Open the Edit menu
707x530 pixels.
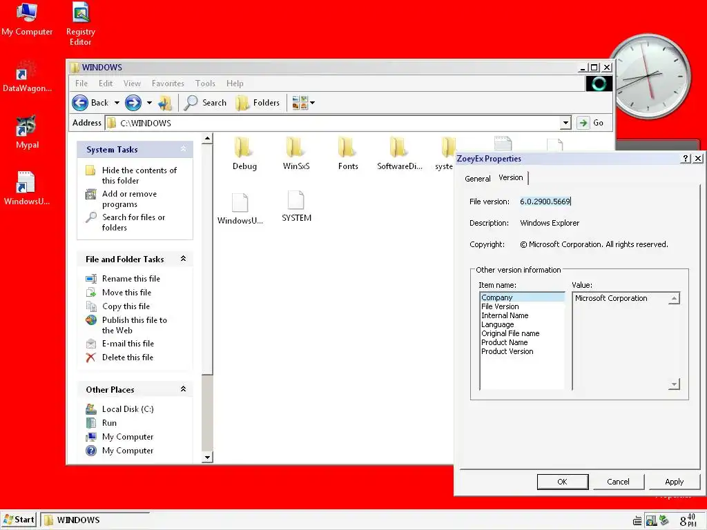[x=106, y=84]
